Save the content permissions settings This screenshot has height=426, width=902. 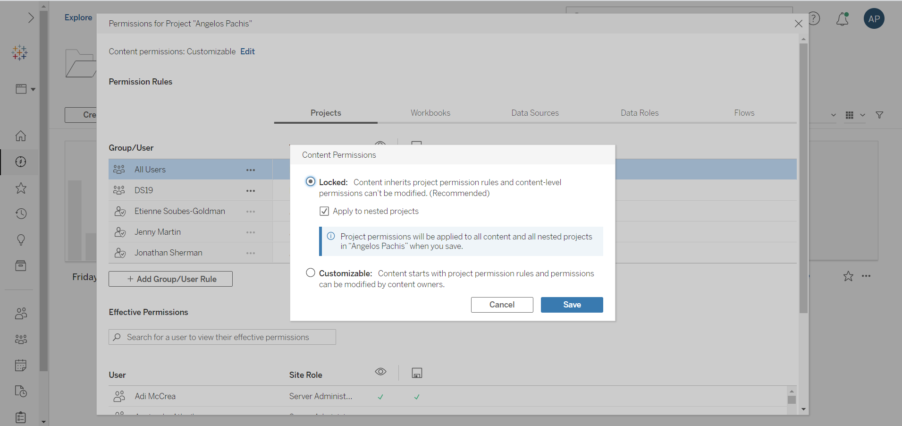[572, 305]
